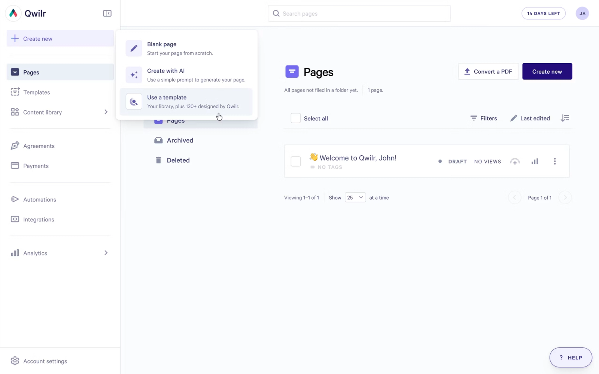599x374 pixels.
Task: Collapse the sidebar with the panel icon
Action: point(107,13)
